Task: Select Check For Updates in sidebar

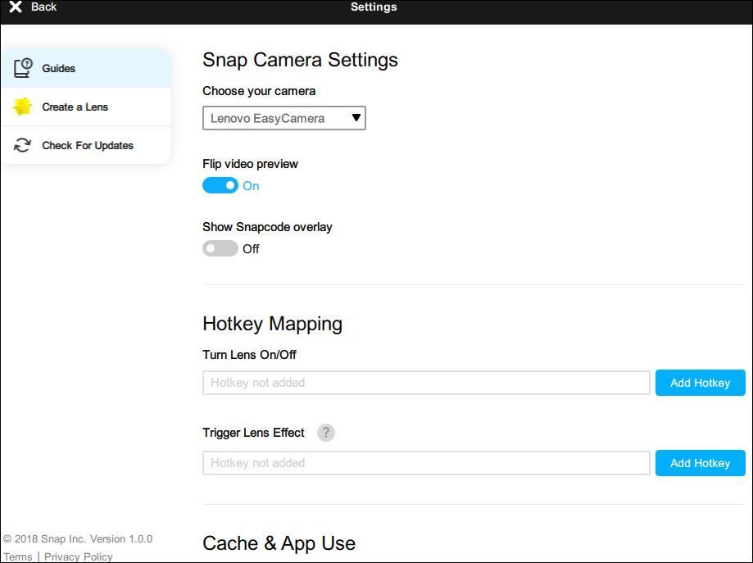Action: pyautogui.click(x=86, y=145)
